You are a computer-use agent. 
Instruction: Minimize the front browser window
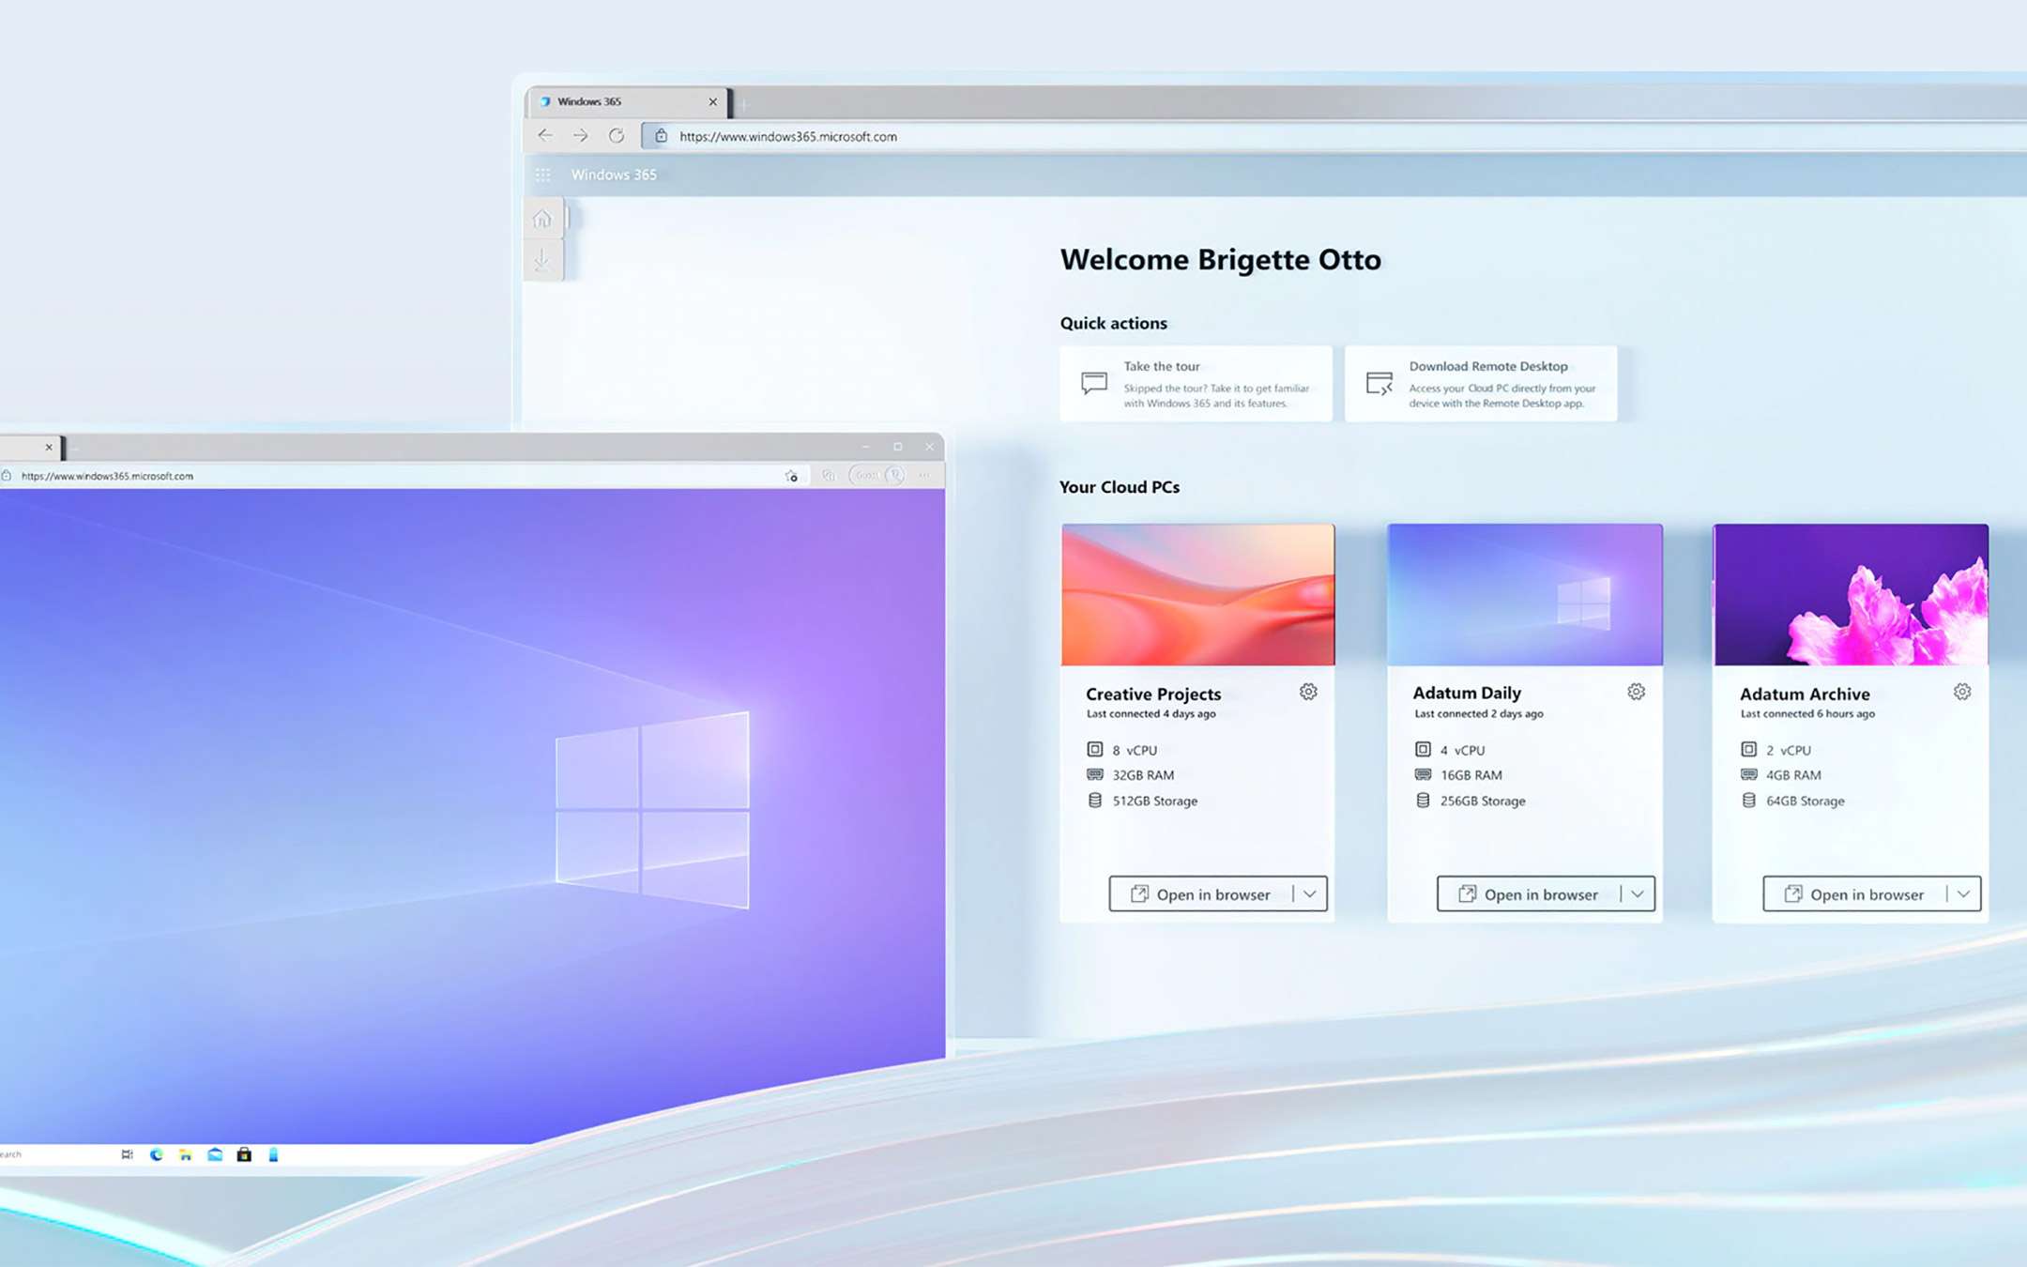pos(865,447)
